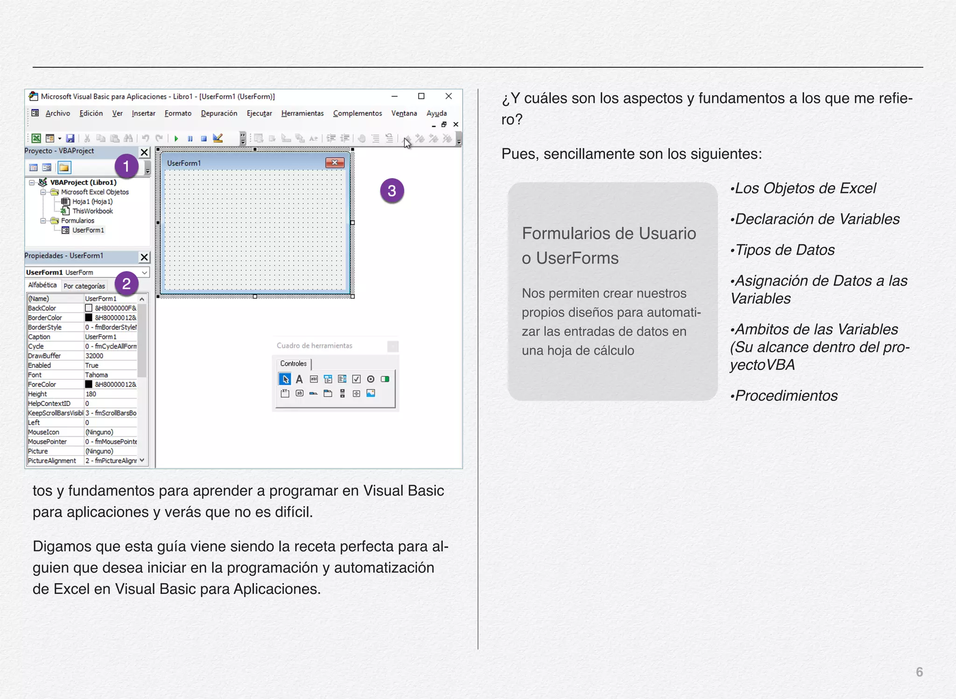This screenshot has height=699, width=956.
Task: Click the Redo arrow in toolbar
Action: tap(159, 138)
